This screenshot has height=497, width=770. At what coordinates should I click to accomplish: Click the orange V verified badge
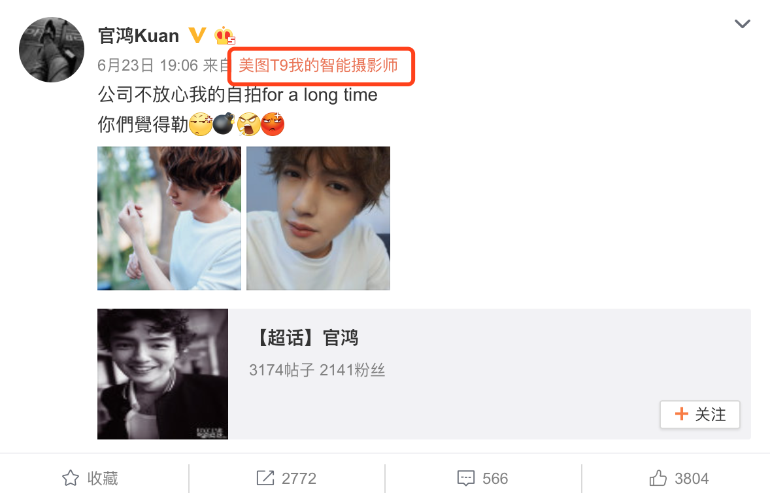pos(197,35)
